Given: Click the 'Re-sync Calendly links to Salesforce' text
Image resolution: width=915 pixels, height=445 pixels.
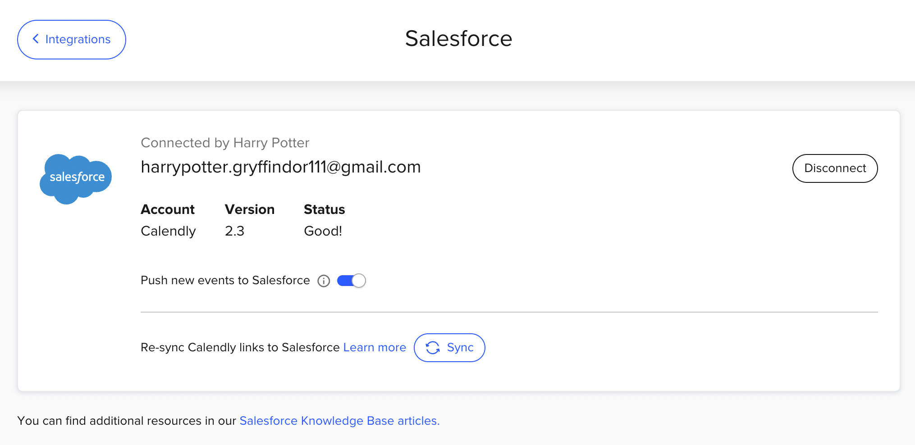Looking at the screenshot, I should (240, 348).
